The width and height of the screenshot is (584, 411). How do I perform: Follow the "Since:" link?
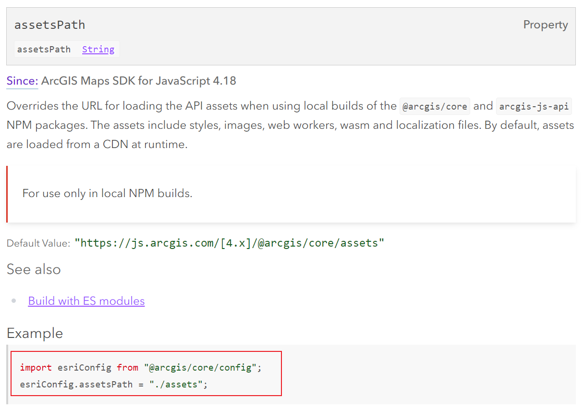22,81
